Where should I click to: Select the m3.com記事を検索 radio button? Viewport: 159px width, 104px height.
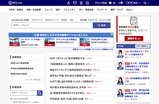pos(11,99)
